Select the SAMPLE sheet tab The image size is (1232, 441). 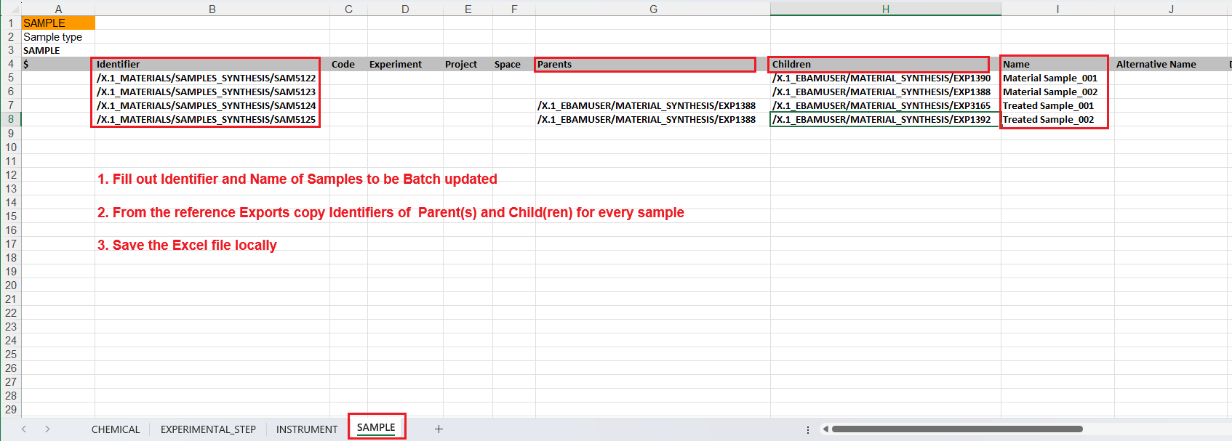pyautogui.click(x=376, y=427)
